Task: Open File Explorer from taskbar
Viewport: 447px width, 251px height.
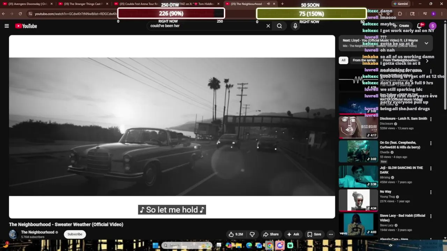Action: coord(239,245)
